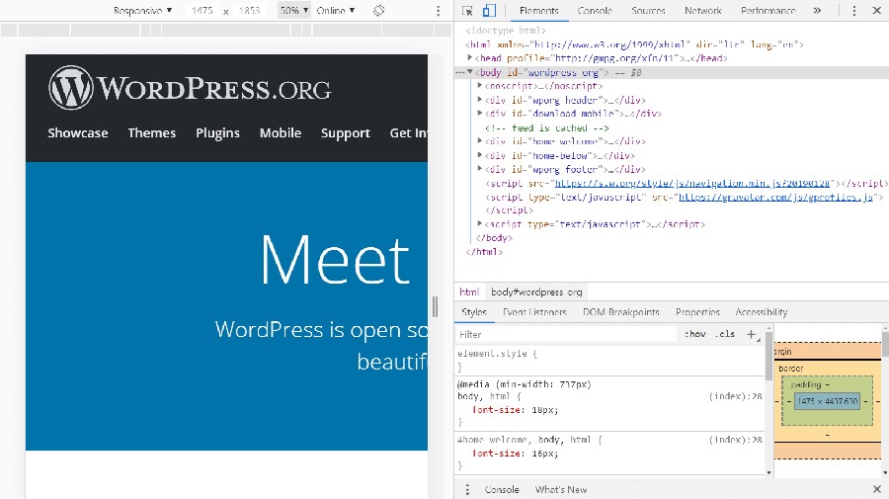Open Support in WordPress navigation
This screenshot has height=499, width=889.
click(346, 133)
